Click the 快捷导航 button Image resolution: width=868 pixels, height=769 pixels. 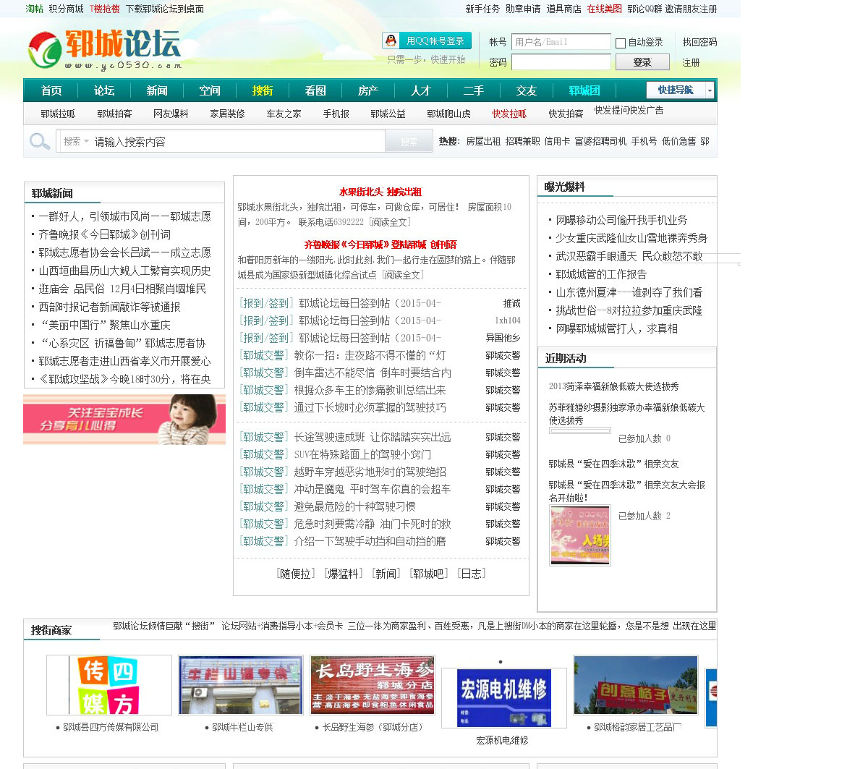pos(676,90)
